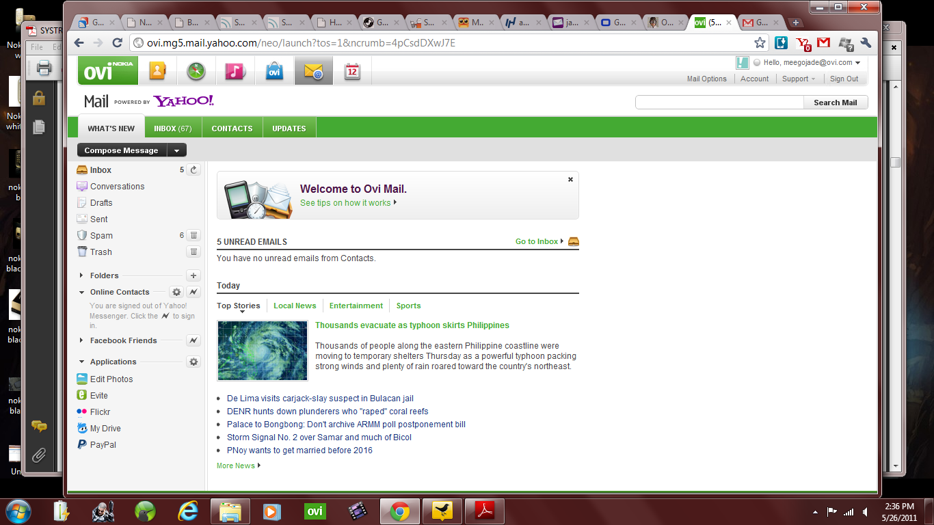Open Mail Options link
The height and width of the screenshot is (525, 934).
[707, 79]
